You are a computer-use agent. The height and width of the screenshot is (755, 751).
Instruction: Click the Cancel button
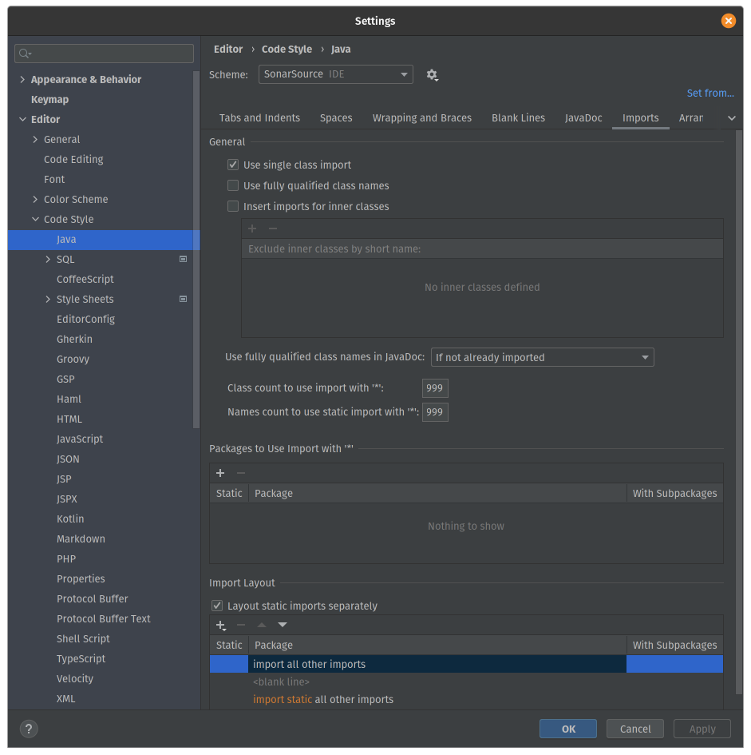[x=635, y=729]
